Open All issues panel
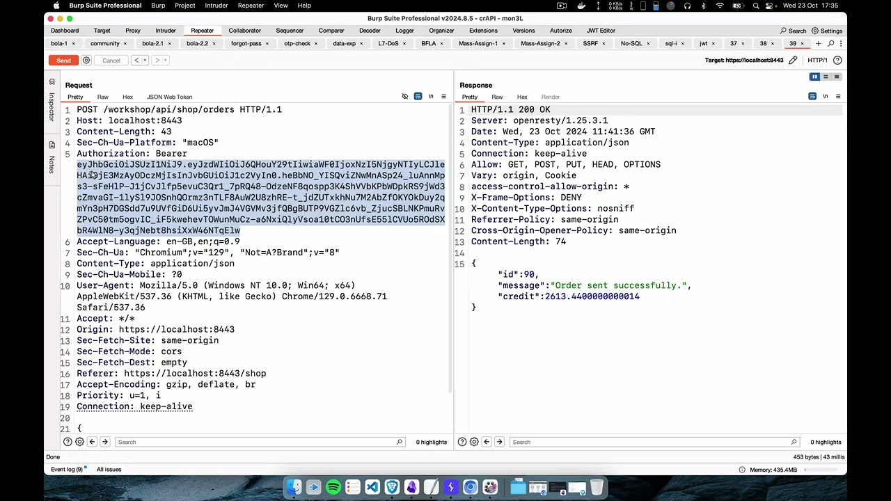The image size is (891, 501). pos(109,470)
